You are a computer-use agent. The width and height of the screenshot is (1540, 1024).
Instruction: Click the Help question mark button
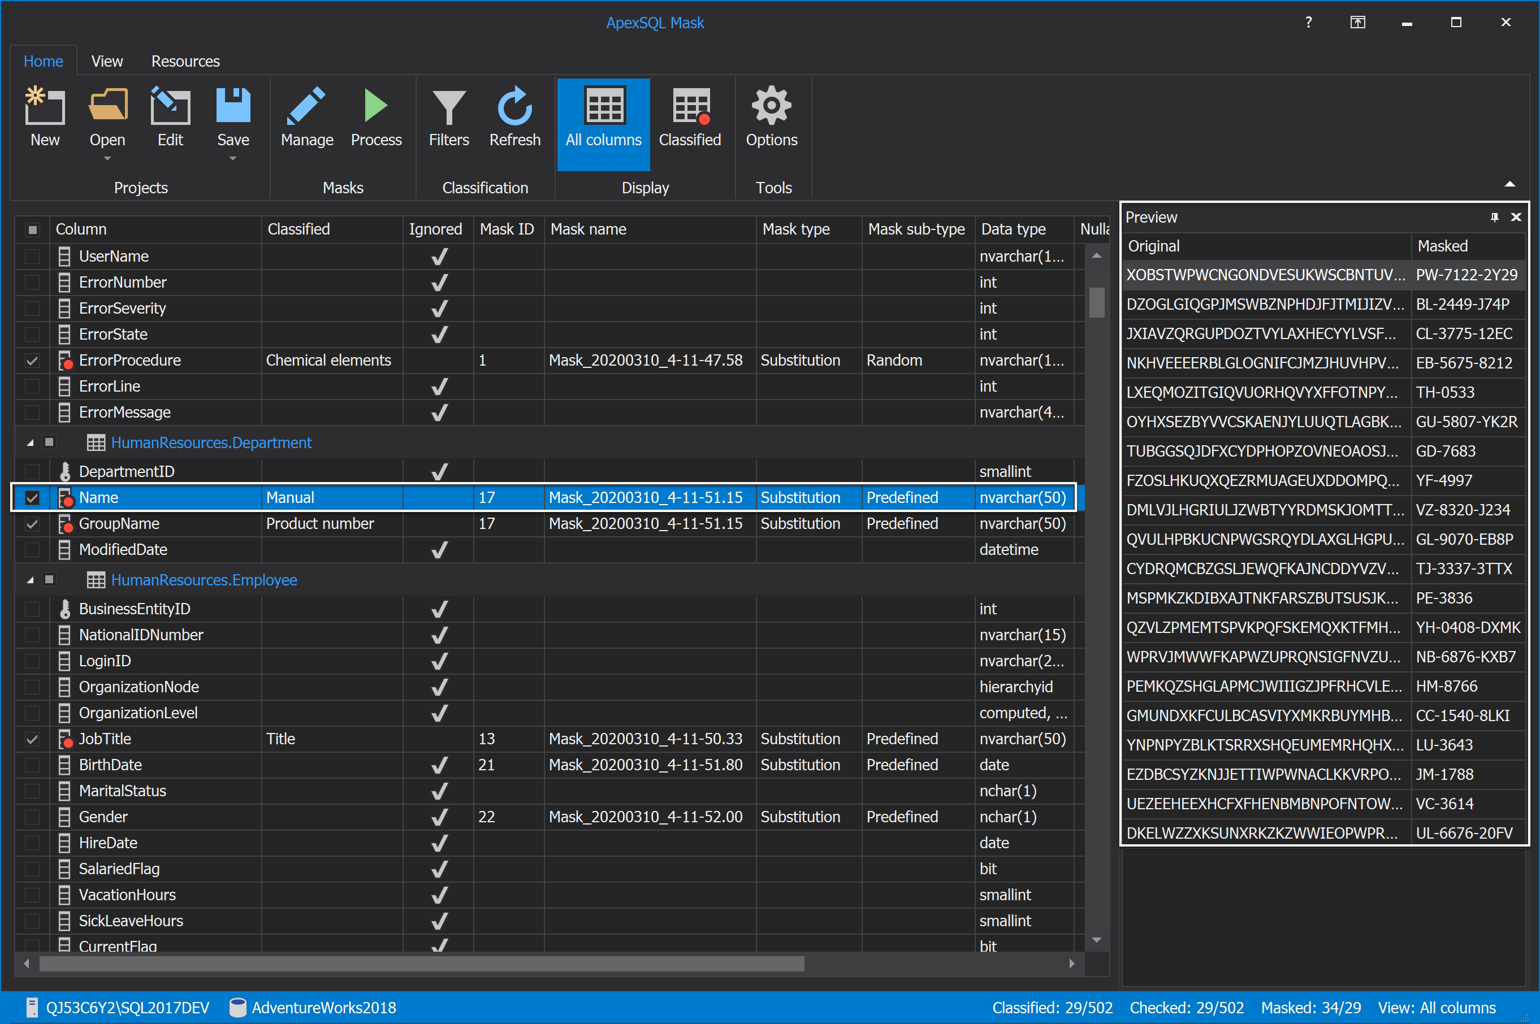1309,21
